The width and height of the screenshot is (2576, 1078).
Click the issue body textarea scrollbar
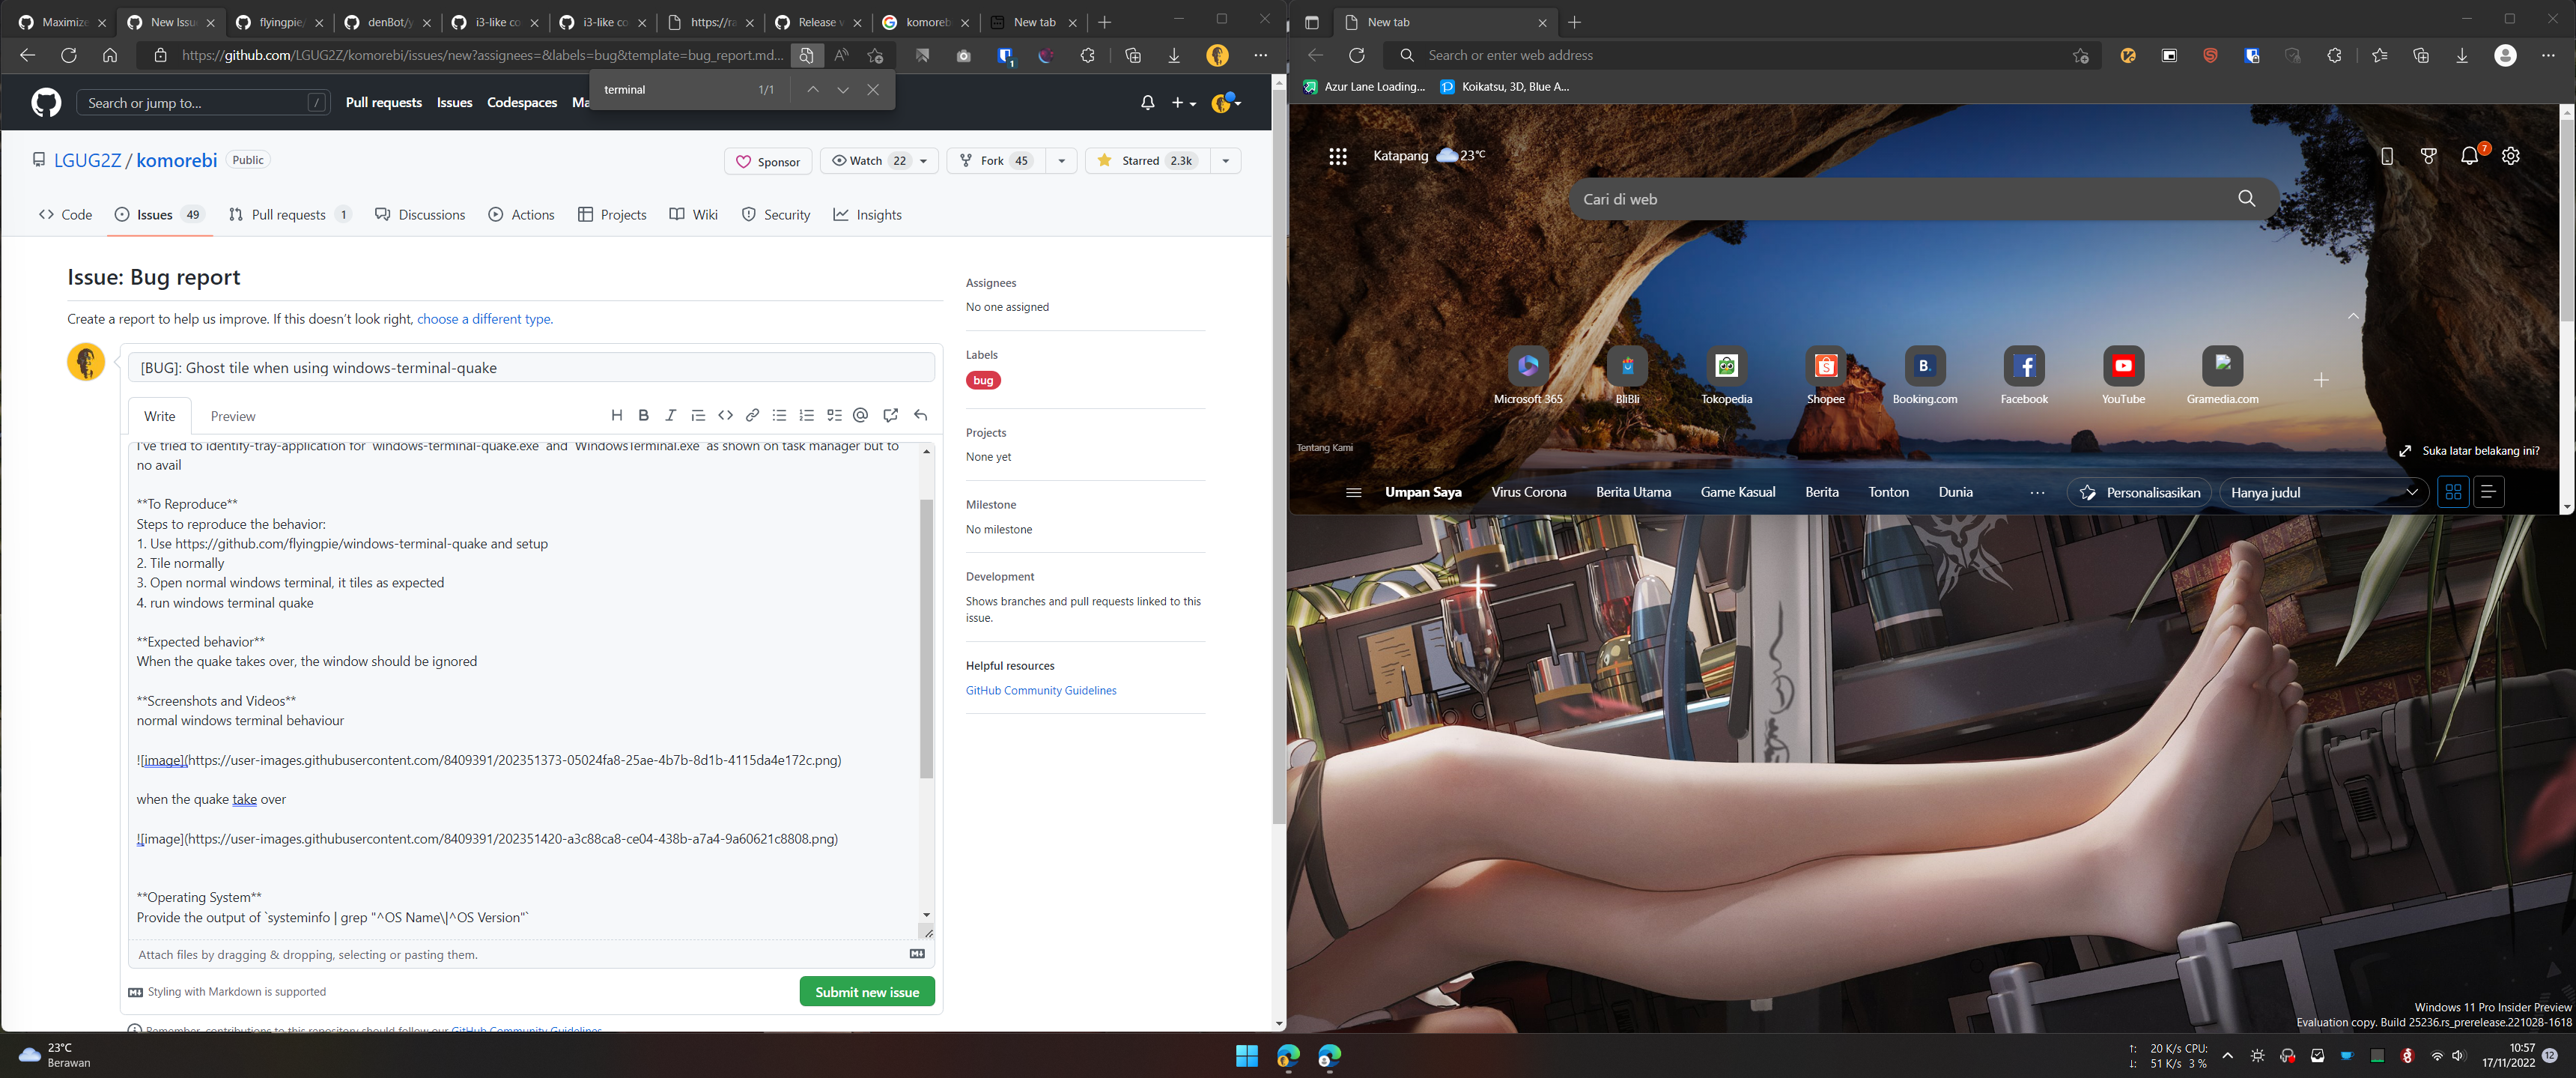click(926, 640)
